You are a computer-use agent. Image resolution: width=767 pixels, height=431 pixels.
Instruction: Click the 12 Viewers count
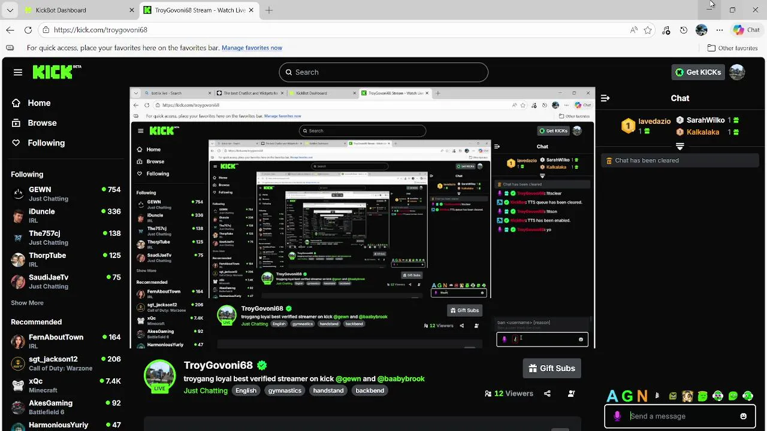point(509,393)
